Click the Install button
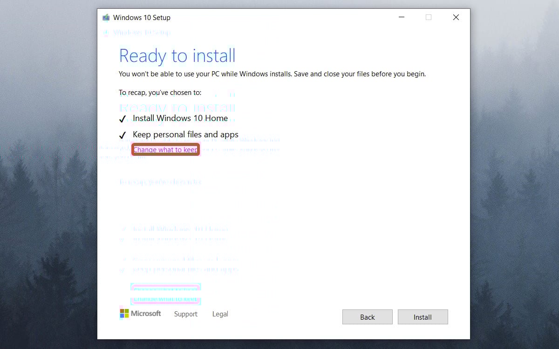The height and width of the screenshot is (349, 559). [x=423, y=317]
